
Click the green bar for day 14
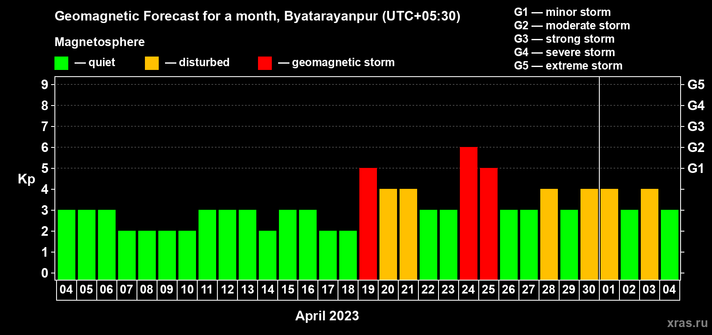tap(267, 255)
